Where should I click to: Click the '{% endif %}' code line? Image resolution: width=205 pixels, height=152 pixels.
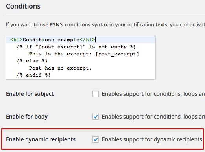[x=34, y=75]
